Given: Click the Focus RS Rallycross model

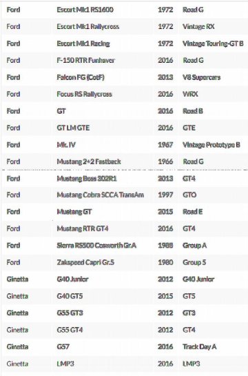Looking at the screenshot, I should coord(84,94).
